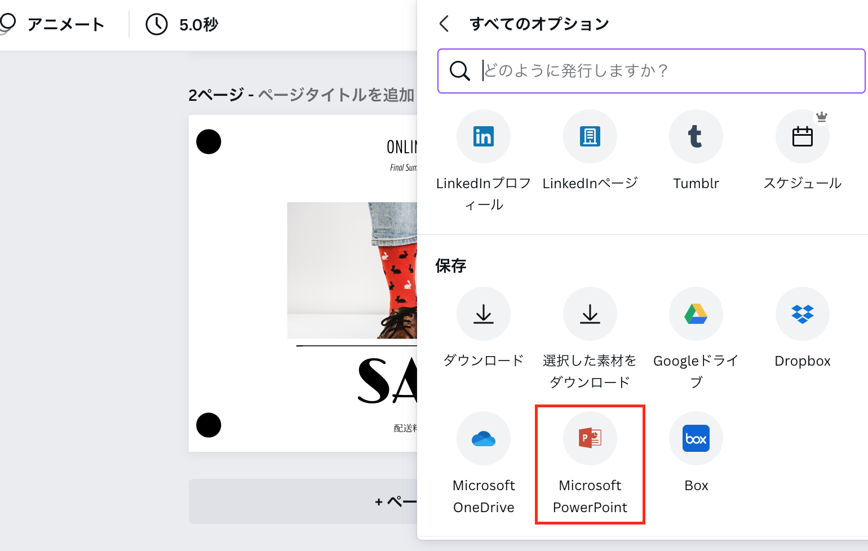The height and width of the screenshot is (551, 868).
Task: Open the スケジュール calendar option
Action: (803, 136)
